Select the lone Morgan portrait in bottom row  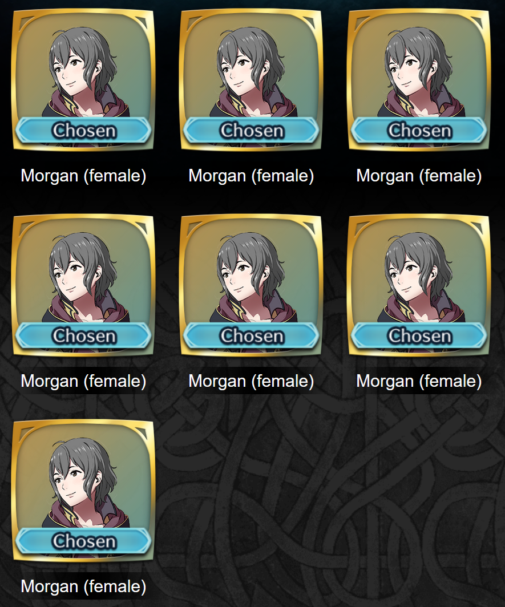coord(83,490)
